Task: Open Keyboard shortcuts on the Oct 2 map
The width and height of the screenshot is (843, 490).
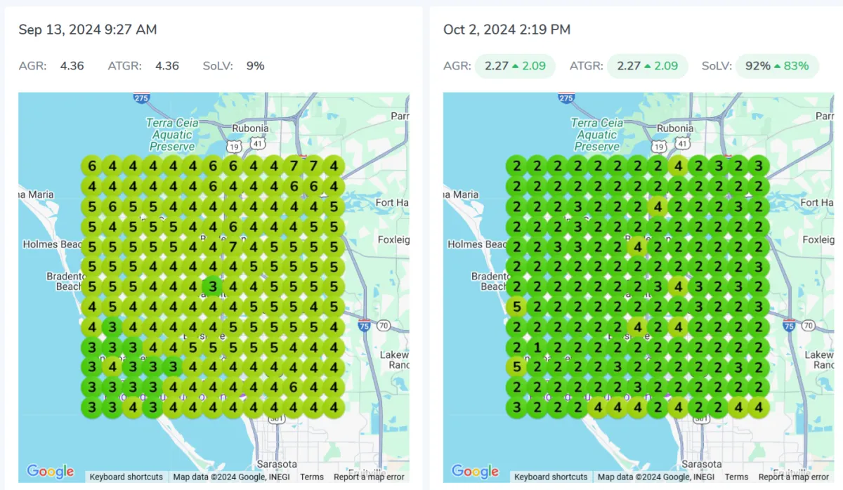Action: [551, 477]
